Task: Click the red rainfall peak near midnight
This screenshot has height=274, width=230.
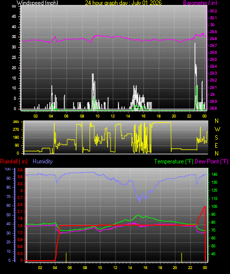Action: point(205,206)
